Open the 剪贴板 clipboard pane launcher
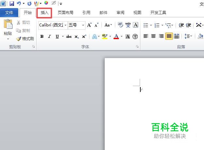The height and width of the screenshot is (150, 204). [x=34, y=47]
